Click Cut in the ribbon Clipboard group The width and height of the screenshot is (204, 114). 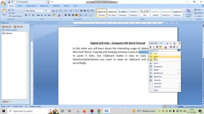[x=11, y=10]
